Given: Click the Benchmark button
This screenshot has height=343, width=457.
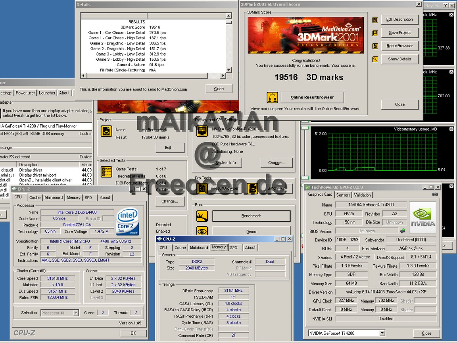Looking at the screenshot, I should click(251, 216).
